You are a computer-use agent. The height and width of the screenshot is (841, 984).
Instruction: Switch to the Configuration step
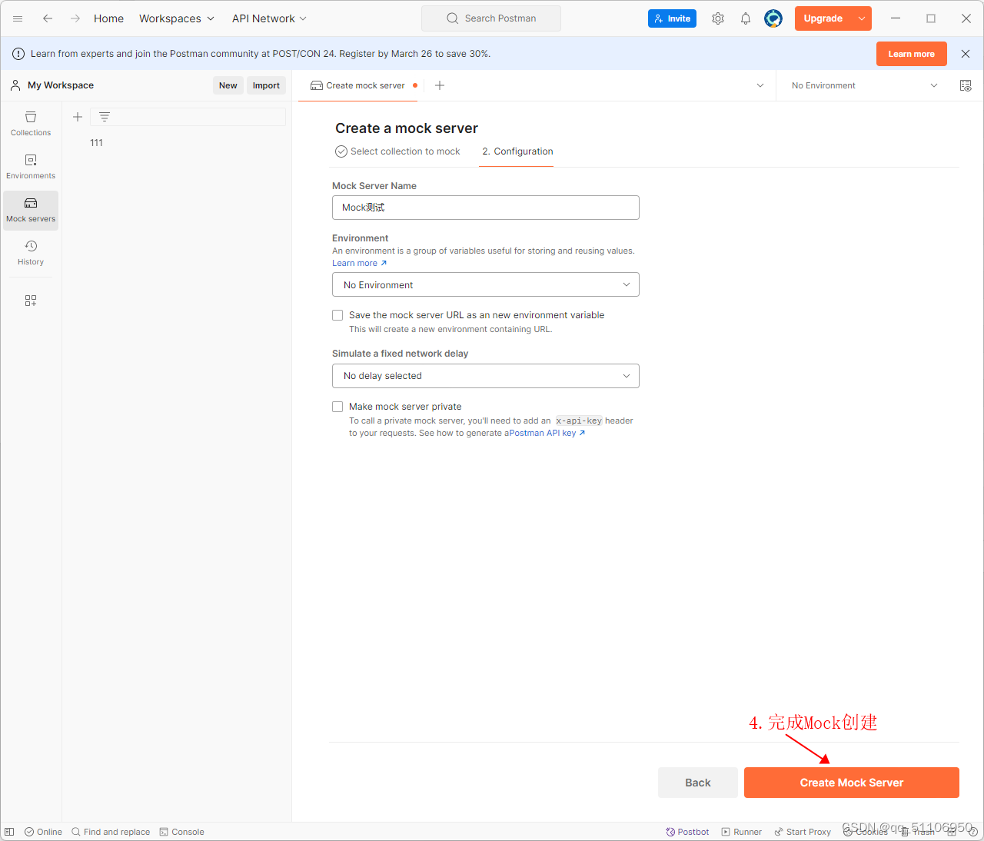(x=517, y=151)
